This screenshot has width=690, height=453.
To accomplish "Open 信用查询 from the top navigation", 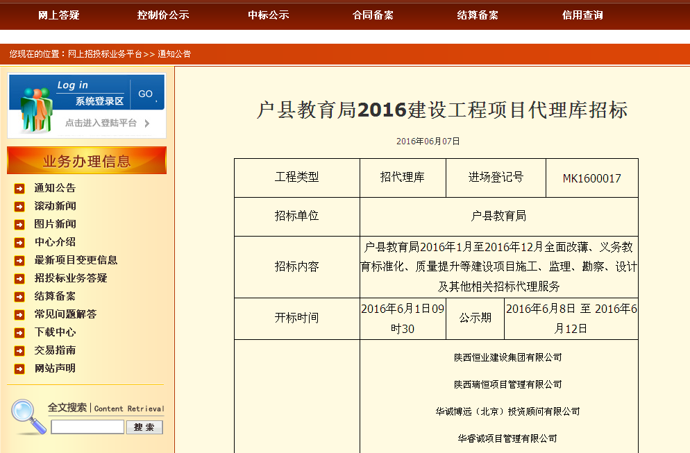I will pyautogui.click(x=582, y=15).
